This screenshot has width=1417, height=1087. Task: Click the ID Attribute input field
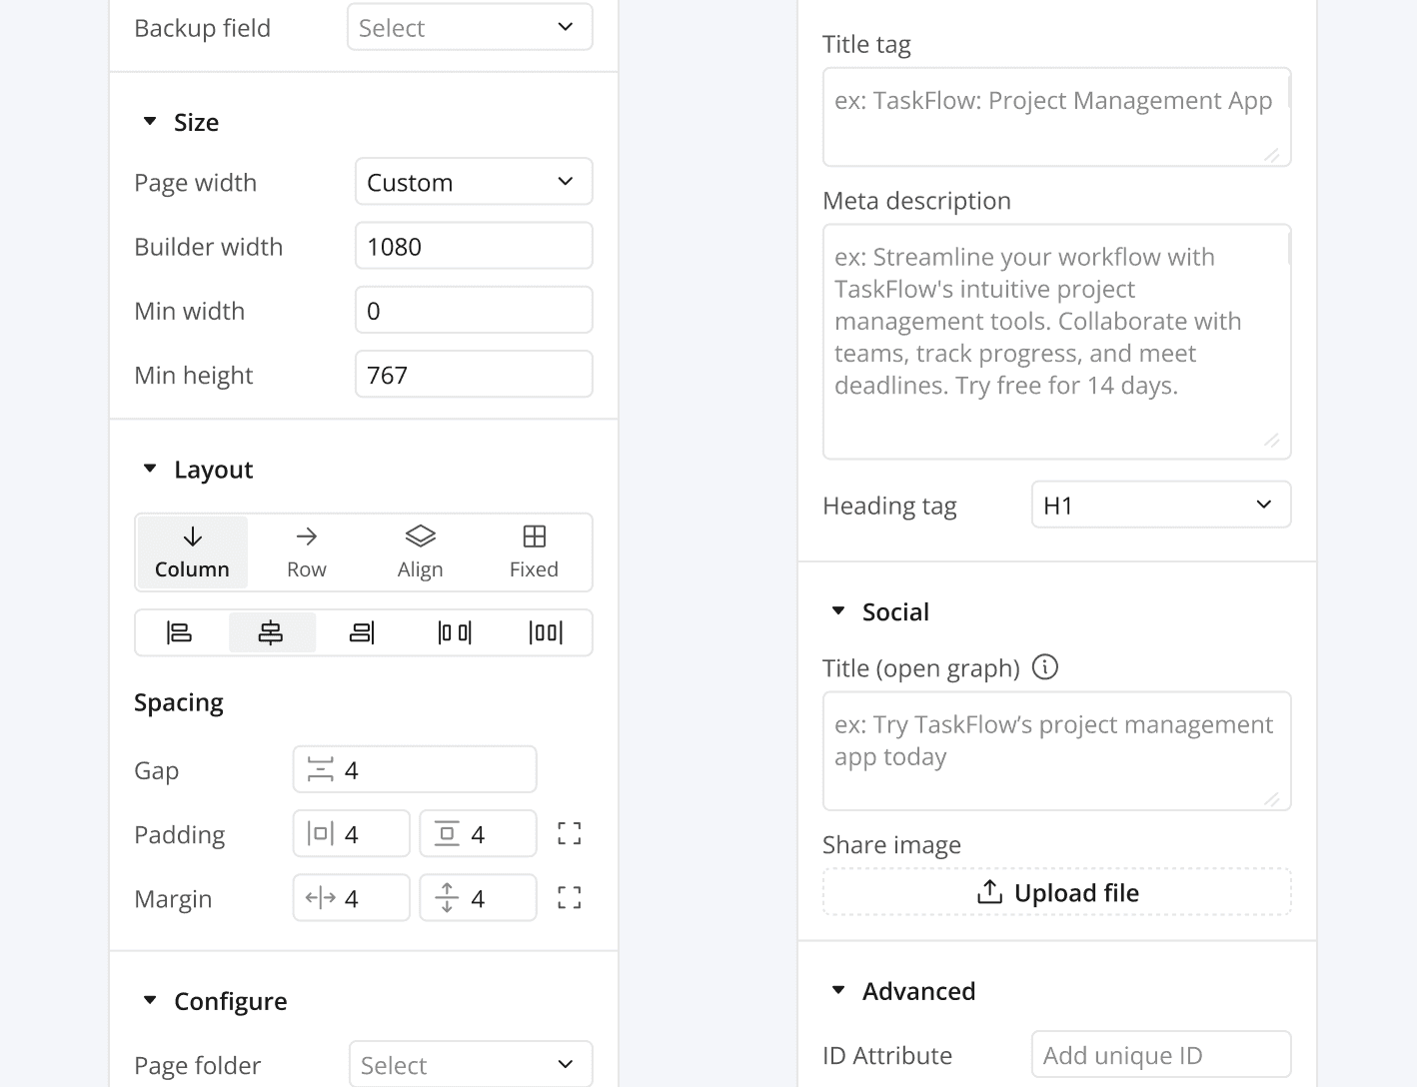pos(1160,1055)
